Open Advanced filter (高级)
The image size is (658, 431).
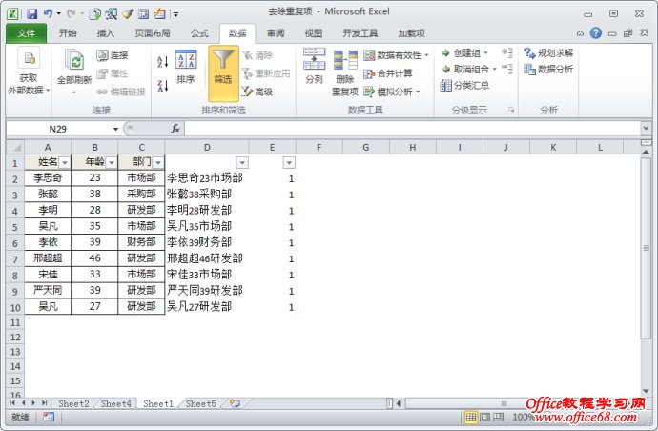coord(257,92)
